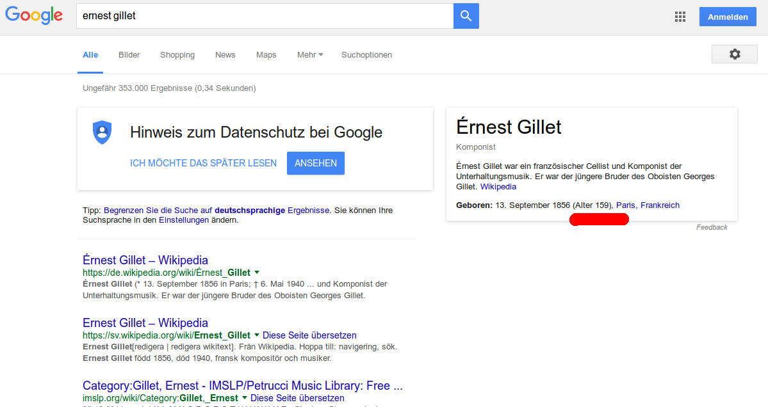Click the Érnest Gillet knowledge panel title

(x=509, y=127)
